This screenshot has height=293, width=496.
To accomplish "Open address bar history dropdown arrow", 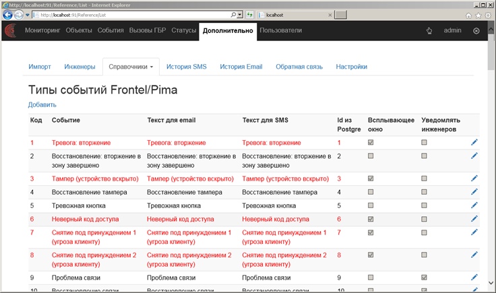I will click(x=240, y=15).
